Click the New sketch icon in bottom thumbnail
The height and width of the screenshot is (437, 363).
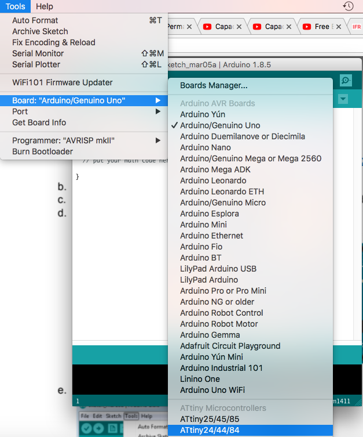click(x=112, y=429)
